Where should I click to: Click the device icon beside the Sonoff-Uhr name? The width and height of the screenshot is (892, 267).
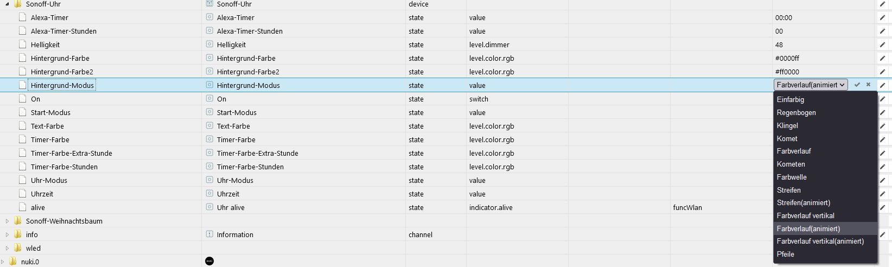(209, 4)
